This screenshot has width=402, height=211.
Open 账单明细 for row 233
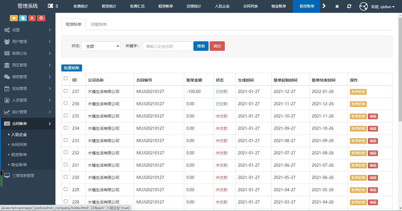click(358, 141)
